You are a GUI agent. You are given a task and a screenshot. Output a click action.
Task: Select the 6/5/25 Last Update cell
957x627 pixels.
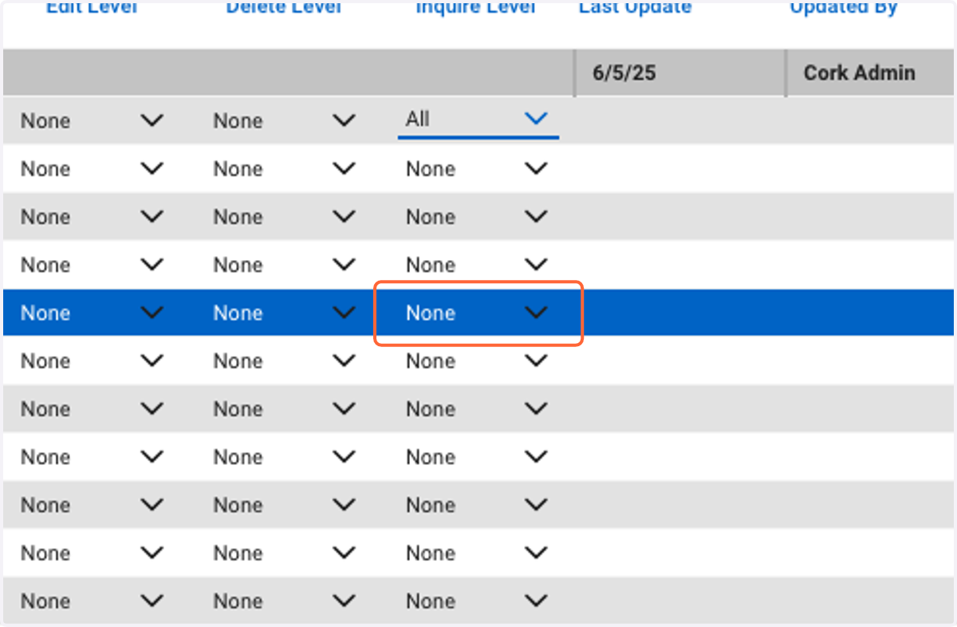[x=679, y=73]
